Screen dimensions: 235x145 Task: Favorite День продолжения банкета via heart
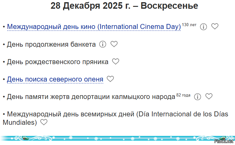point(114,44)
